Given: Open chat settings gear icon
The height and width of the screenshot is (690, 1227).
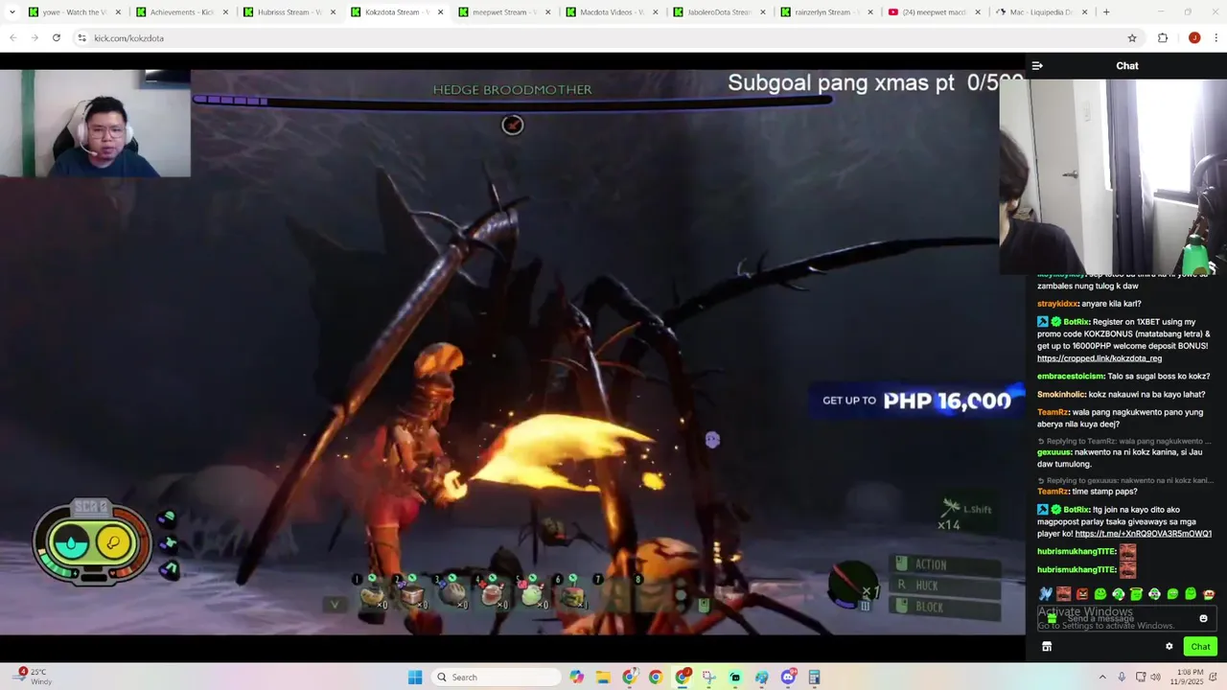Looking at the screenshot, I should [1169, 647].
